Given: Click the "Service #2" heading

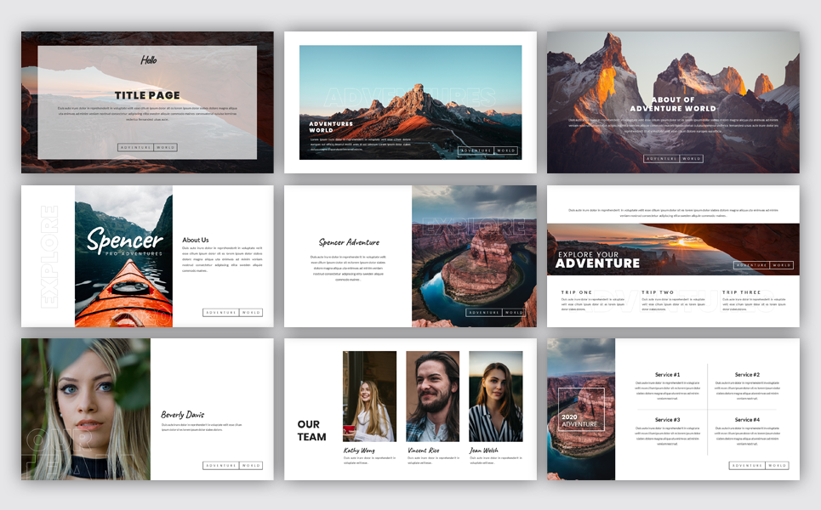Looking at the screenshot, I should 747,375.
